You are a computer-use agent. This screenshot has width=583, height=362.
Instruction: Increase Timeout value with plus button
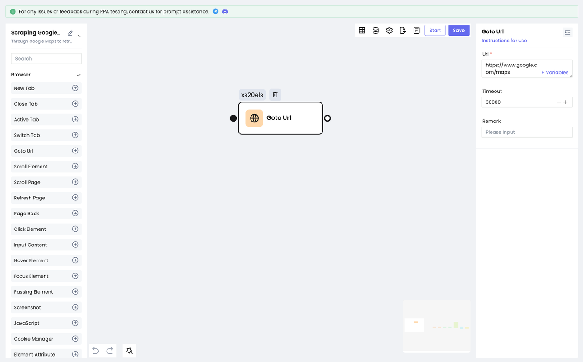pyautogui.click(x=566, y=102)
